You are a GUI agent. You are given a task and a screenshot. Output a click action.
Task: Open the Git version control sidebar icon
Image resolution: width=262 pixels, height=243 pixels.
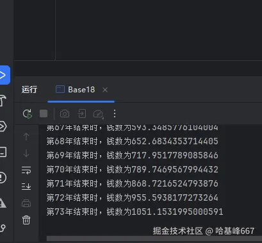click(x=3, y=228)
